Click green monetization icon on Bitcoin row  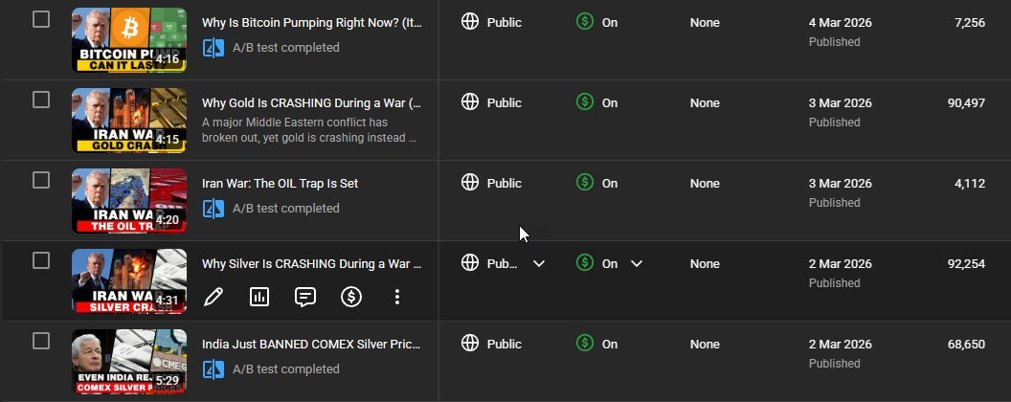click(x=585, y=22)
